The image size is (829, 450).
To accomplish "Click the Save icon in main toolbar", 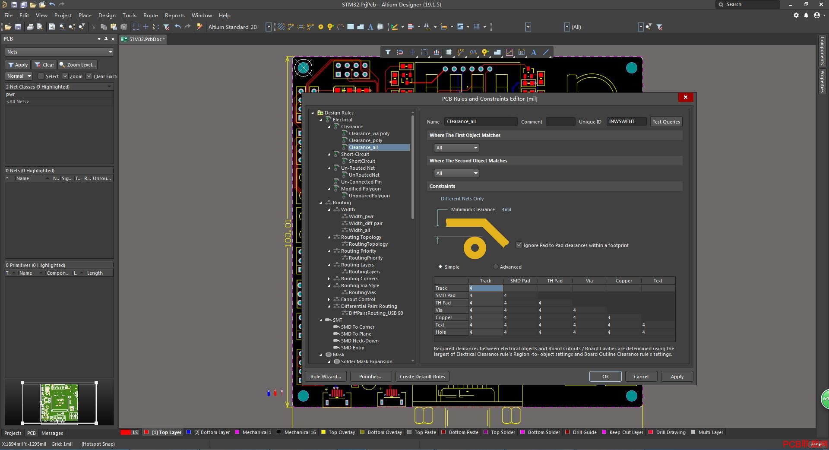I will point(18,27).
